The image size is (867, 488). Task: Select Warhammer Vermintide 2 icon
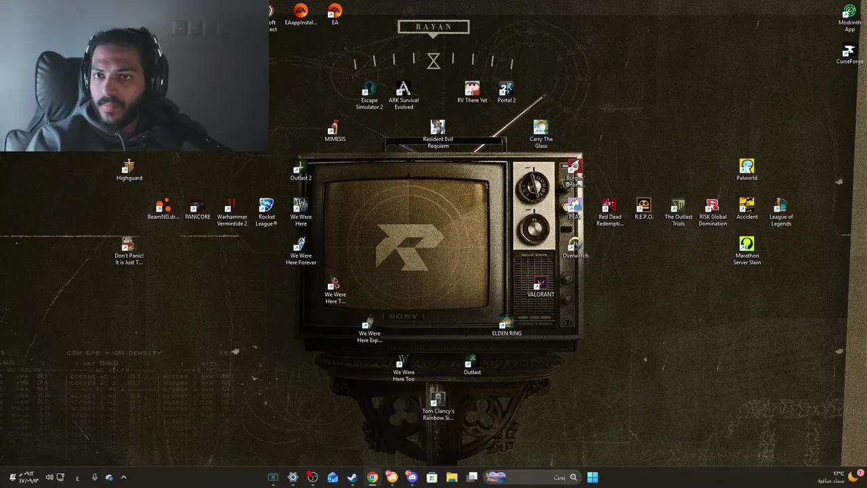[232, 213]
